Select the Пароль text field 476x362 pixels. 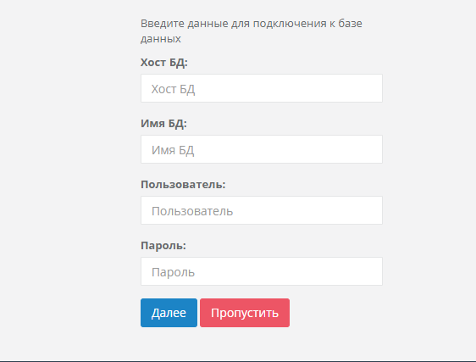tap(262, 271)
